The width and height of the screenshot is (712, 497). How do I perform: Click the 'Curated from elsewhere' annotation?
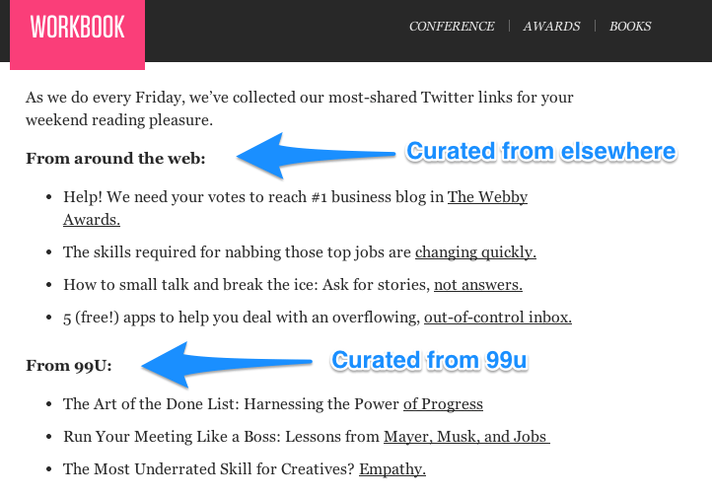[541, 151]
